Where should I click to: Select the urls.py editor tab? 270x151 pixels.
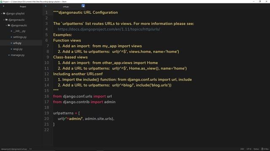(x=66, y=7)
